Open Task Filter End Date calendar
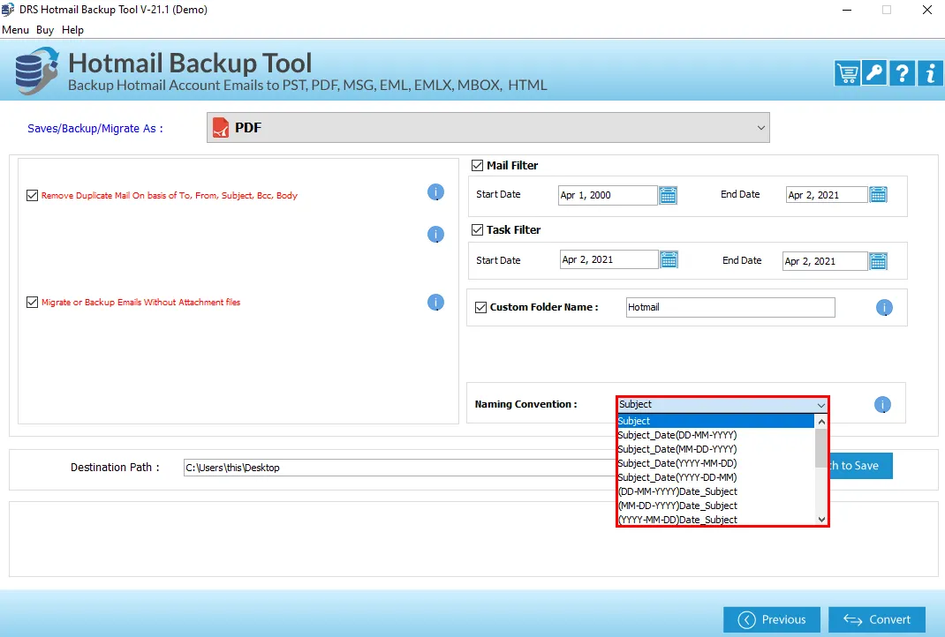 tap(878, 261)
